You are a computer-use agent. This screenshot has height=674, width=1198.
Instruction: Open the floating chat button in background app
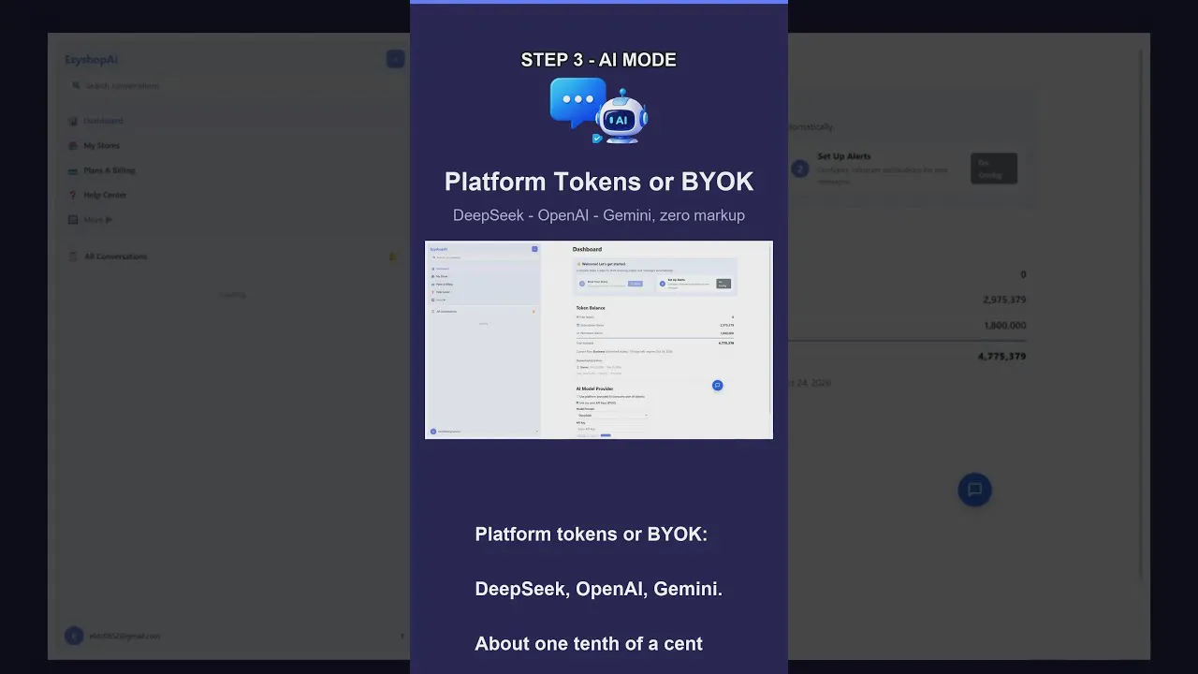point(974,490)
